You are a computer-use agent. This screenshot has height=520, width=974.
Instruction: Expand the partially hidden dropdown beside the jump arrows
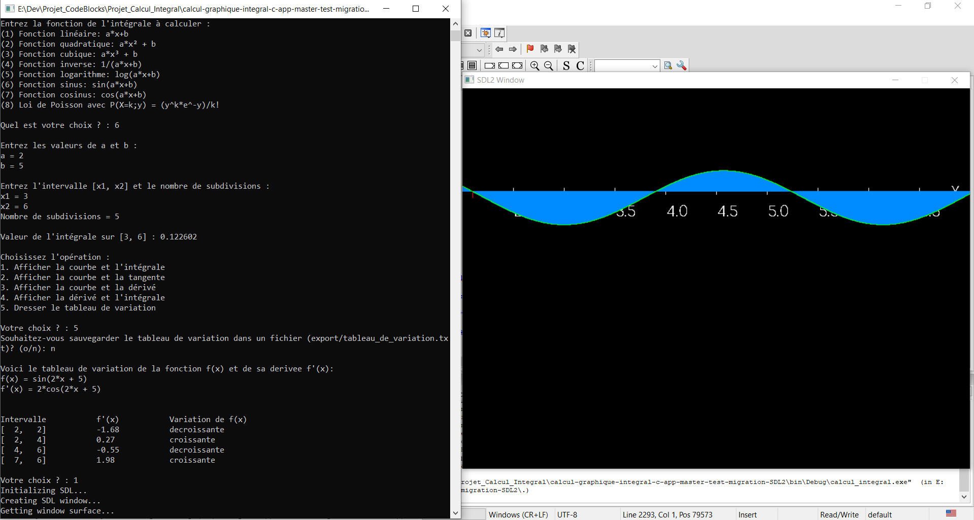(479, 50)
